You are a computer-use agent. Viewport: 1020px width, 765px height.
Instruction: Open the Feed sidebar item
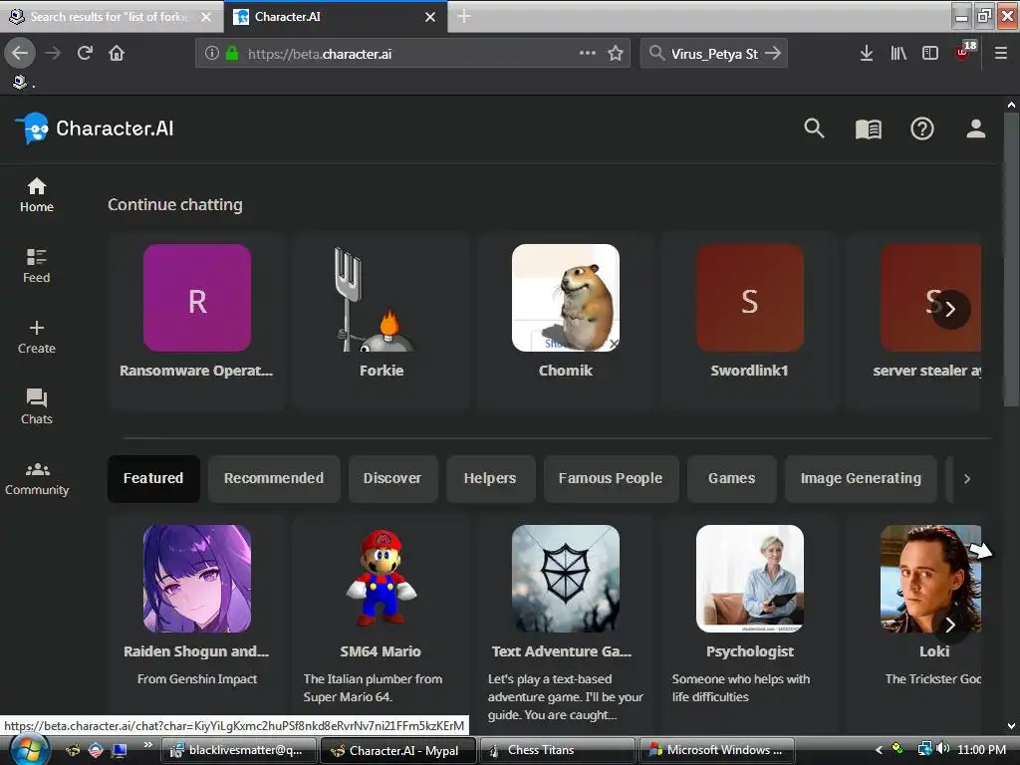click(37, 266)
